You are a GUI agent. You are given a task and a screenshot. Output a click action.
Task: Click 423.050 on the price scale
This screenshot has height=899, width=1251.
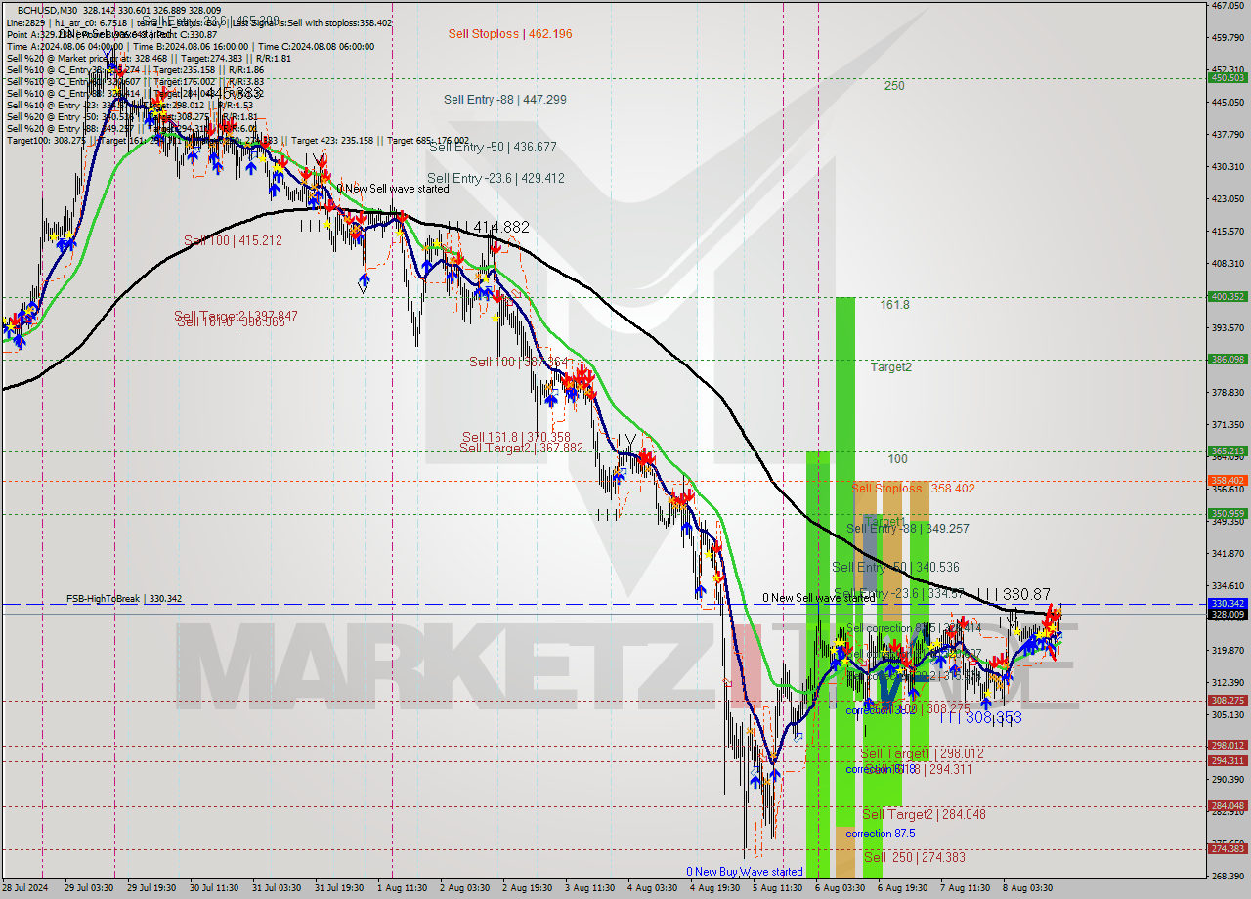pyautogui.click(x=1228, y=198)
